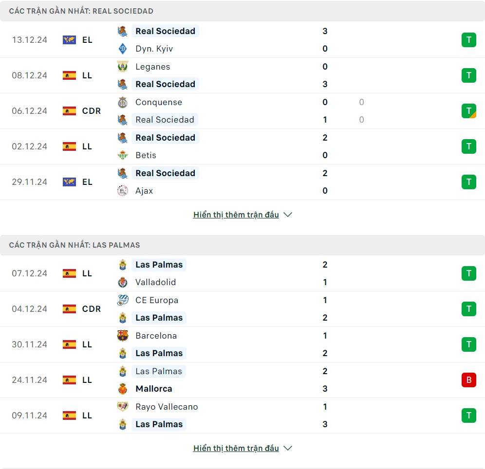Expand more Las Palmas matches chevron

pyautogui.click(x=288, y=448)
